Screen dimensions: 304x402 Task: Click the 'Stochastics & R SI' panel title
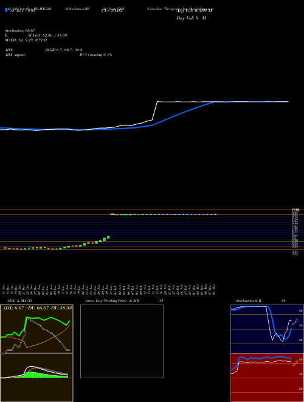[x=260, y=301]
